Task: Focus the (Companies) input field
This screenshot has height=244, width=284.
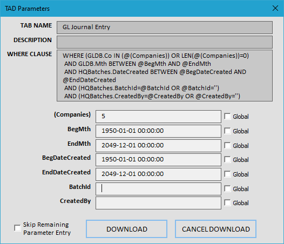Action: (159, 116)
